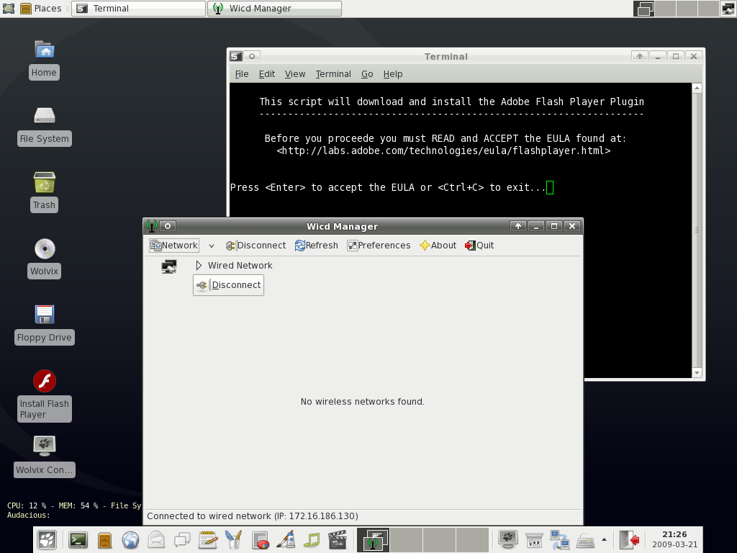Launch the terminal from the bottom panel

[78, 540]
